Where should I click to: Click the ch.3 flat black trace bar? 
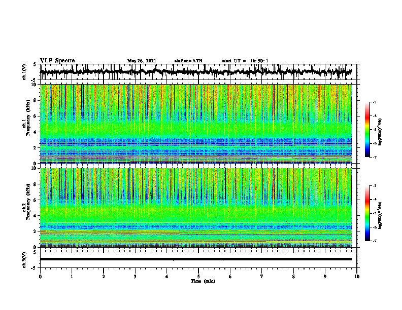[x=196, y=259]
